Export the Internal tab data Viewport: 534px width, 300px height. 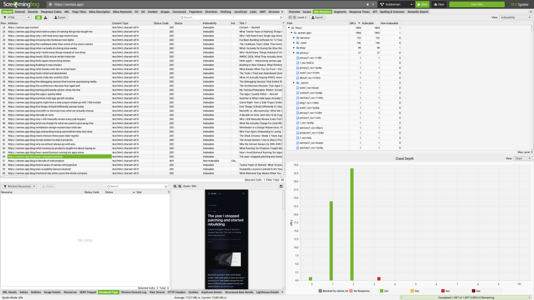(60, 17)
